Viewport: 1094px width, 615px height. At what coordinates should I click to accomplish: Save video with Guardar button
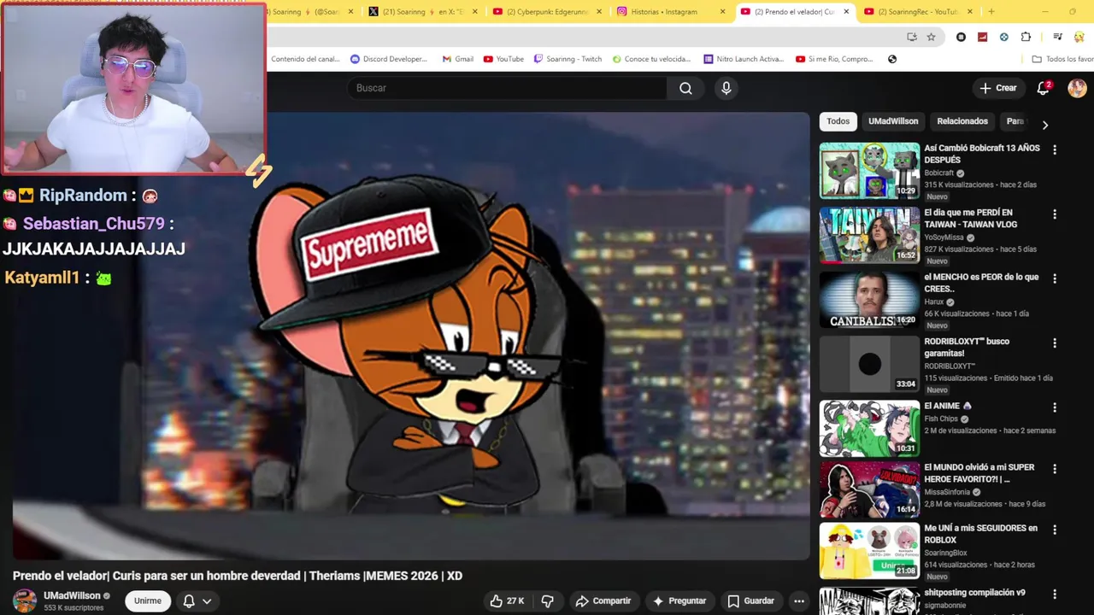751,600
